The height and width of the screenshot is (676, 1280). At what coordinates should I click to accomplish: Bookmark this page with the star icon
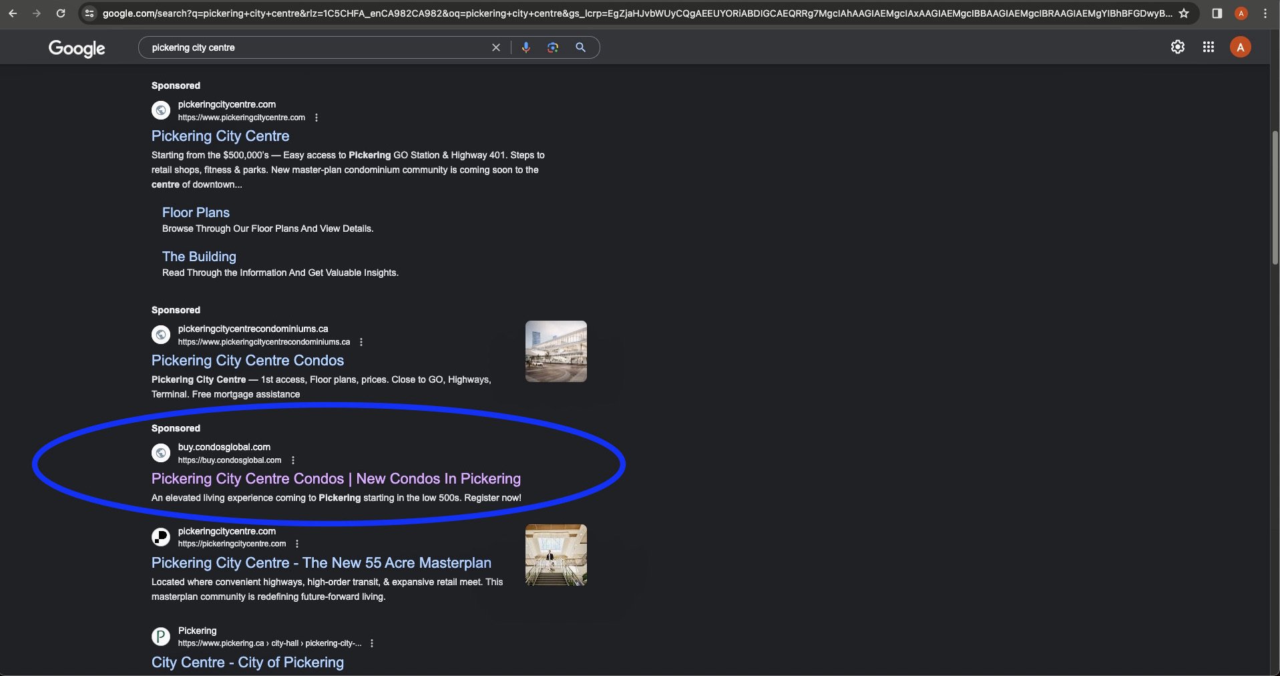pos(1184,13)
